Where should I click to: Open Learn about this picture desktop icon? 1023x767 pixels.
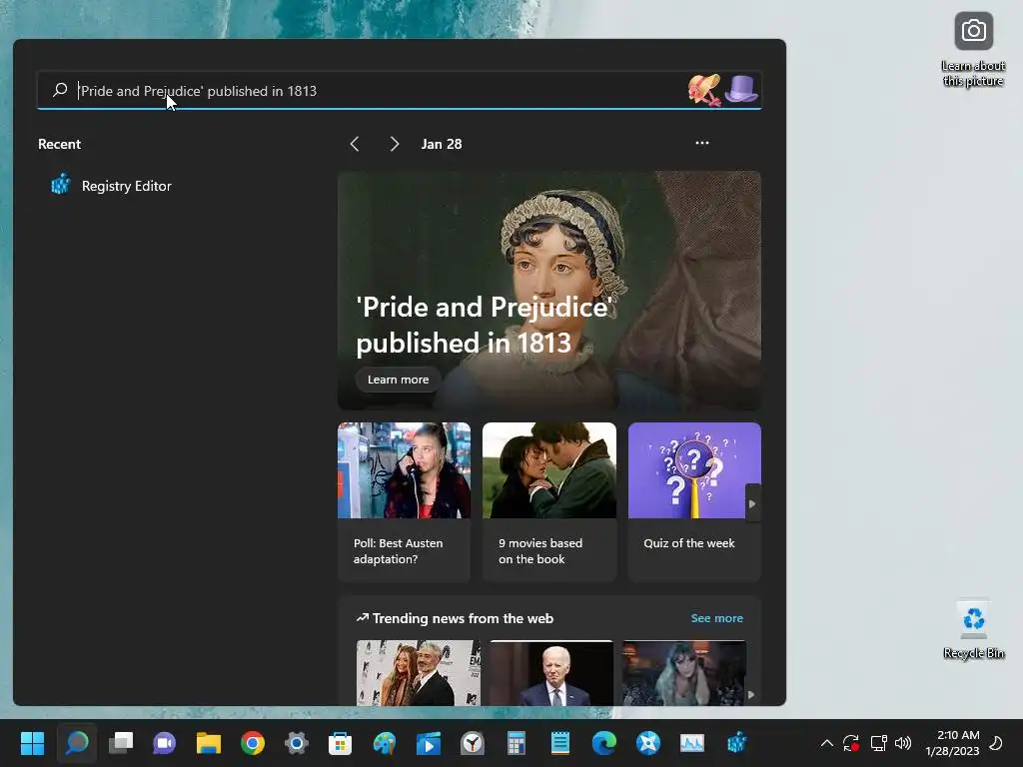973,49
